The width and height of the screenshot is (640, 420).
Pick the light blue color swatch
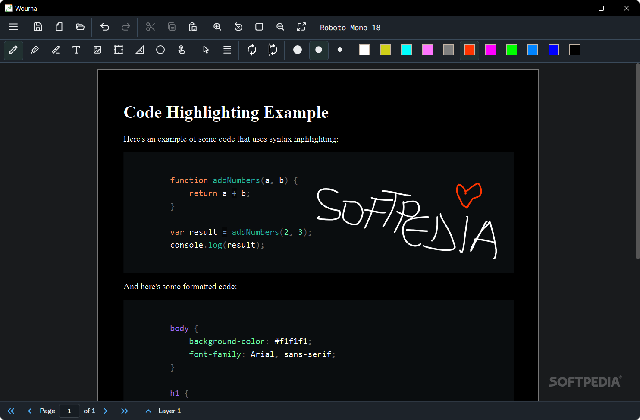click(533, 50)
